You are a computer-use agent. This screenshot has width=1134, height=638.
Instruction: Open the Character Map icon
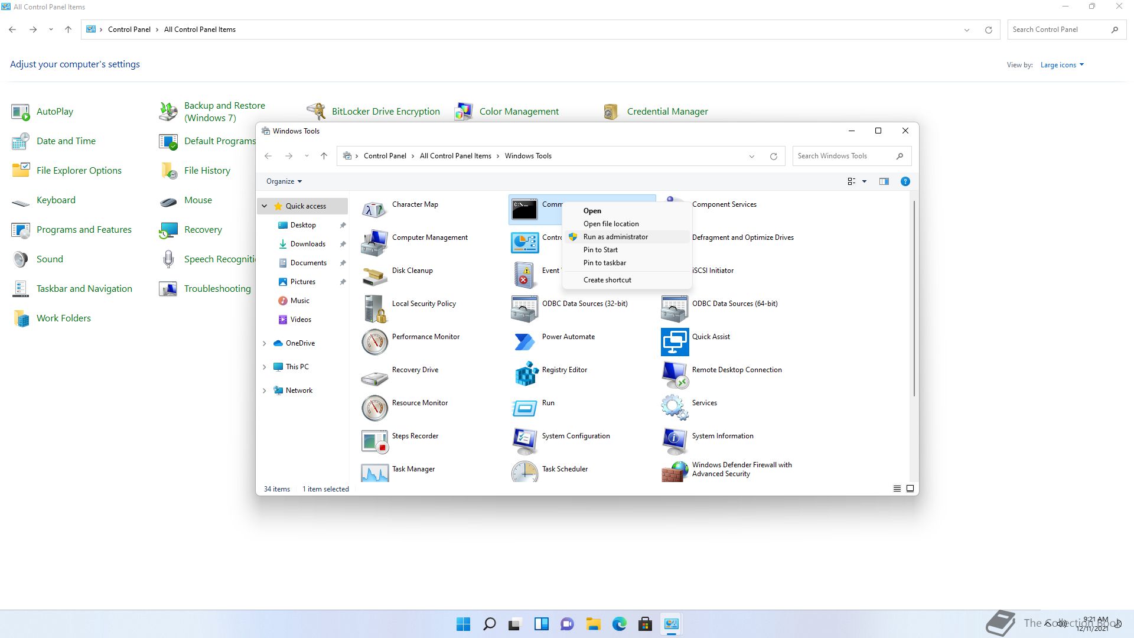click(x=374, y=209)
